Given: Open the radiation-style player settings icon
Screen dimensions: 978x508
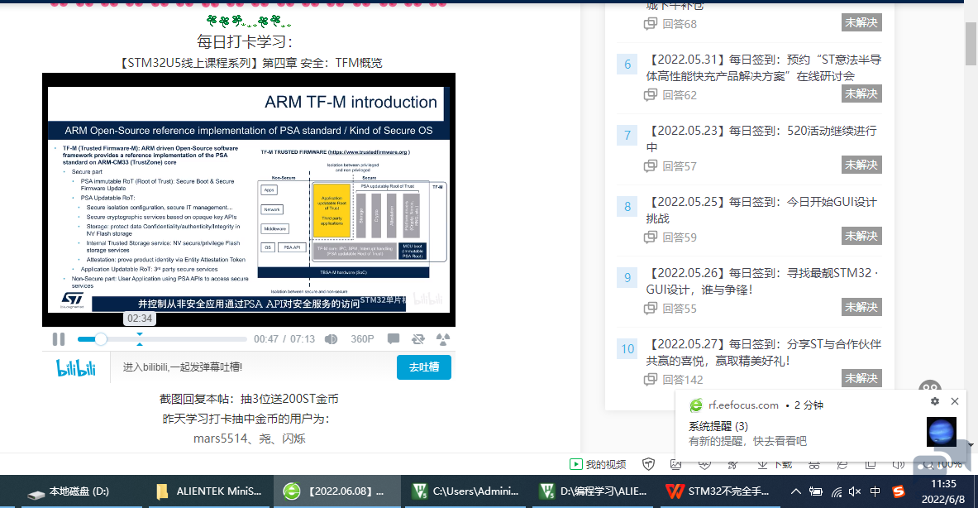Looking at the screenshot, I should pyautogui.click(x=443, y=339).
